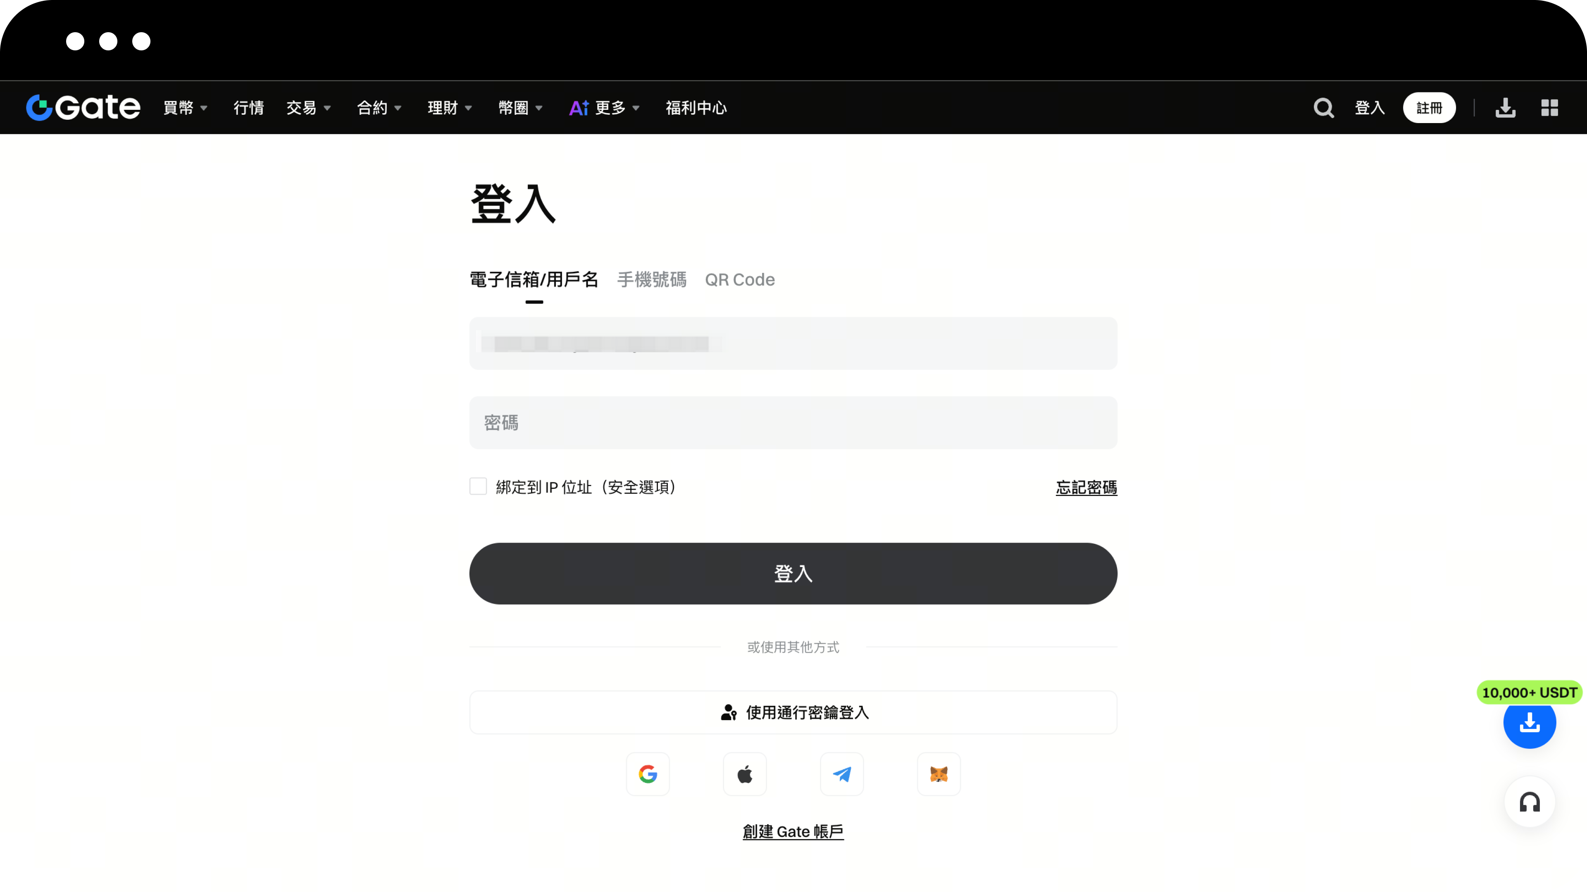Open the AI 更多 dropdown
Screen dimensions: 1587x892
(604, 107)
